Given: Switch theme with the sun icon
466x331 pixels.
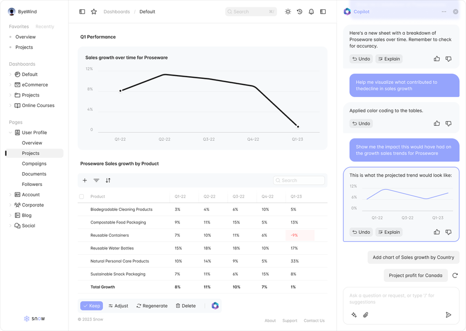Looking at the screenshot, I should 288,12.
